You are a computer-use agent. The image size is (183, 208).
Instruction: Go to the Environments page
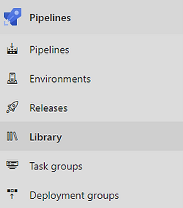(91, 78)
